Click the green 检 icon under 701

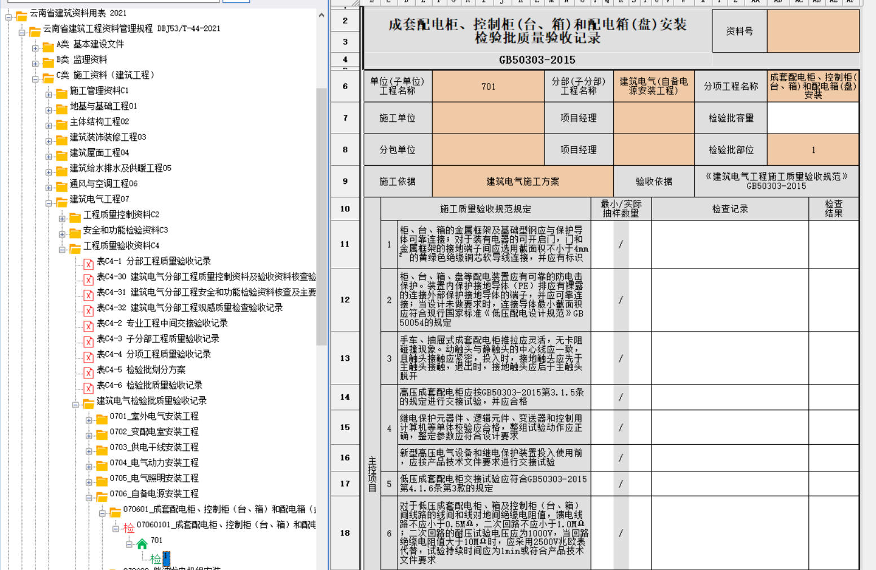tap(156, 559)
